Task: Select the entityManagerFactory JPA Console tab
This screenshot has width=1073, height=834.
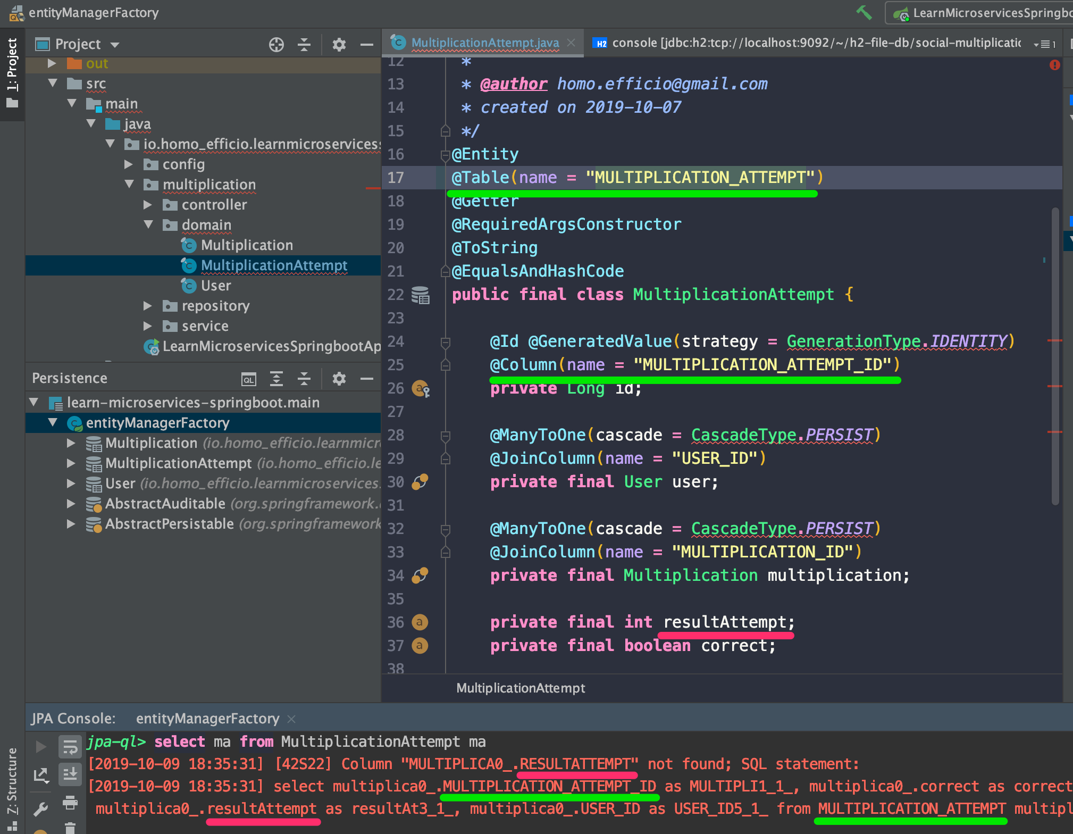Action: point(207,719)
